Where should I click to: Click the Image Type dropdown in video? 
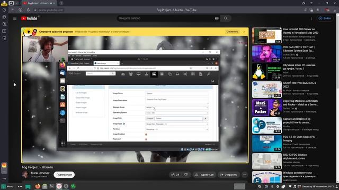[x=177, y=124]
